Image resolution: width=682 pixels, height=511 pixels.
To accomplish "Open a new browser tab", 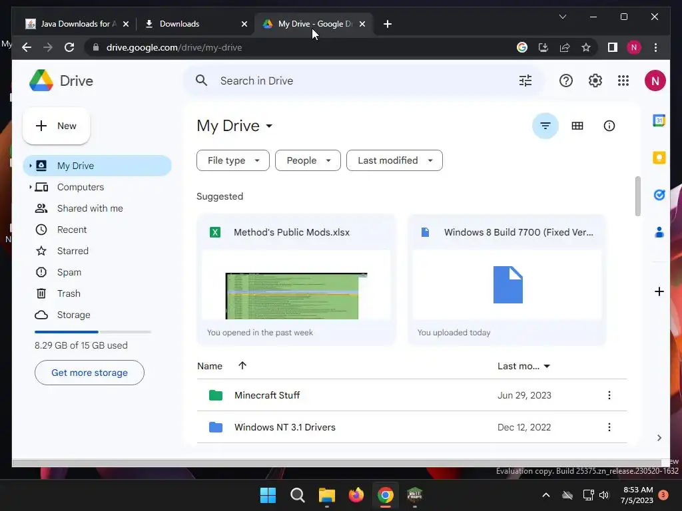I will click(388, 24).
